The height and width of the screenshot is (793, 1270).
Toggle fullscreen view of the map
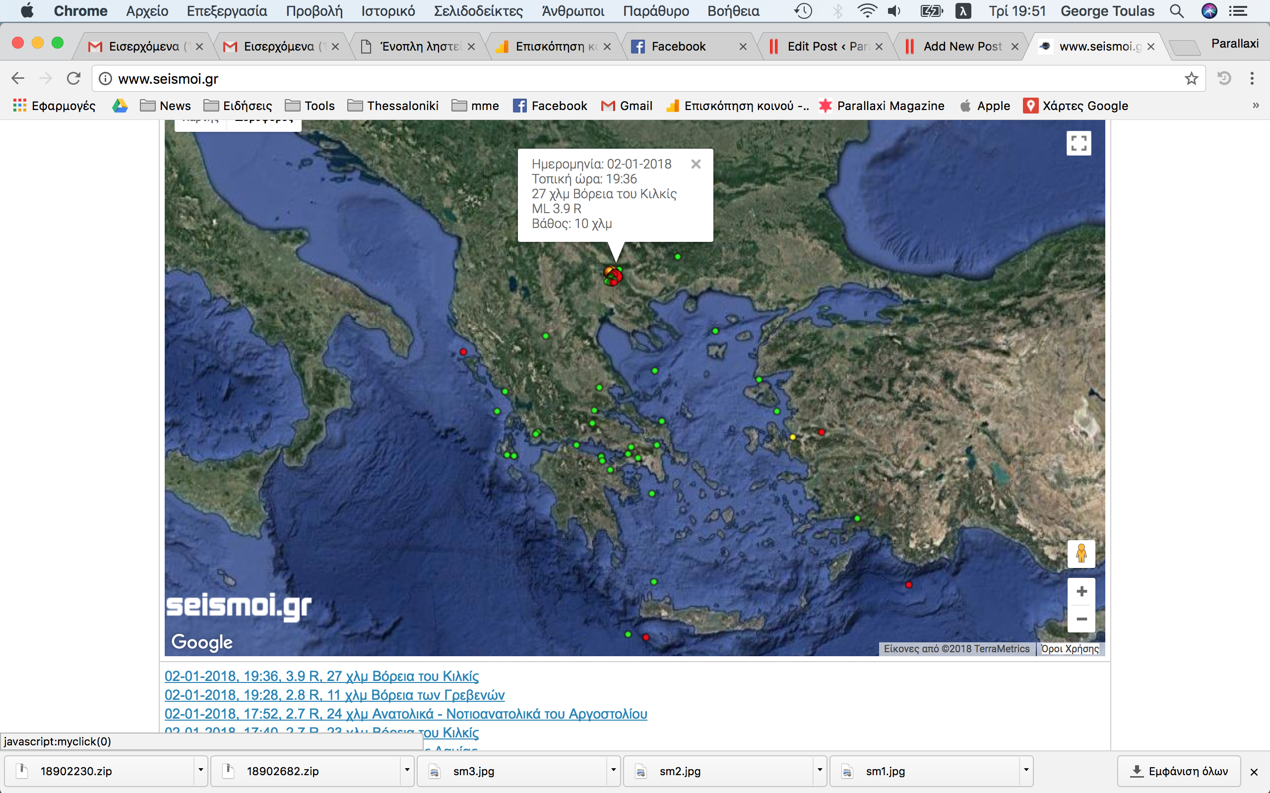[x=1079, y=143]
